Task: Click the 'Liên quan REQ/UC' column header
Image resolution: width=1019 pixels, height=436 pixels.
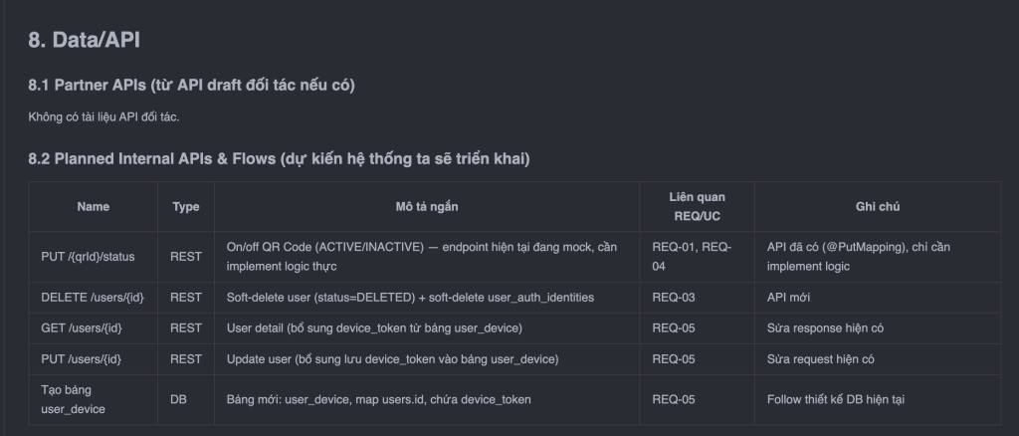Action: click(696, 207)
